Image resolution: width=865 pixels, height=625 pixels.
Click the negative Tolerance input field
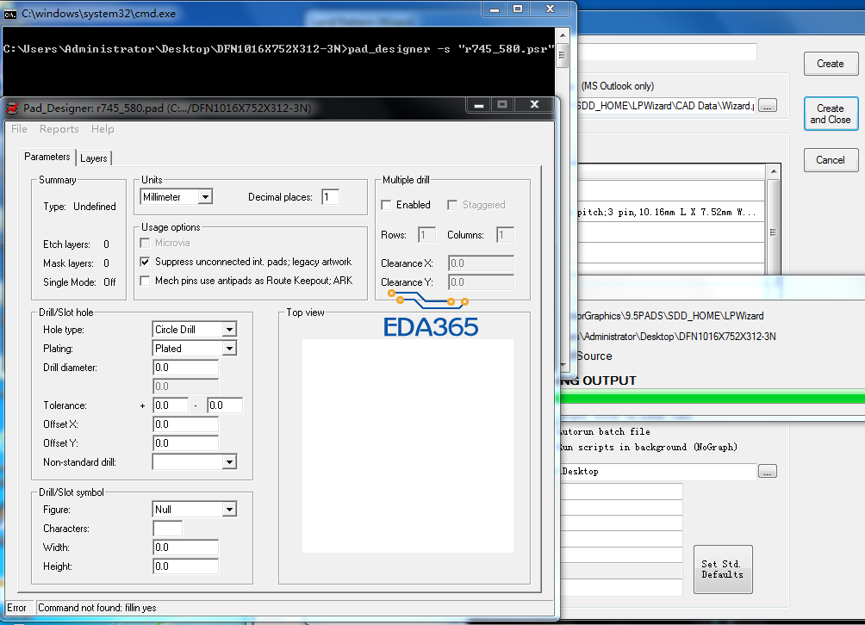(225, 405)
